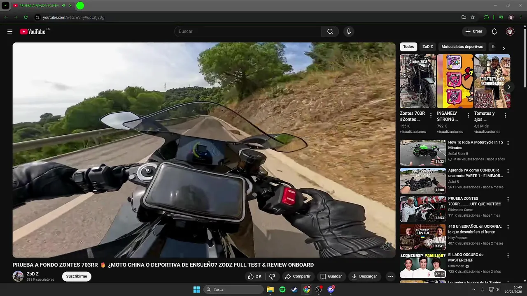Viewport: 527px width, 296px height.
Task: Open options for How To Ride video
Action: tap(508, 143)
